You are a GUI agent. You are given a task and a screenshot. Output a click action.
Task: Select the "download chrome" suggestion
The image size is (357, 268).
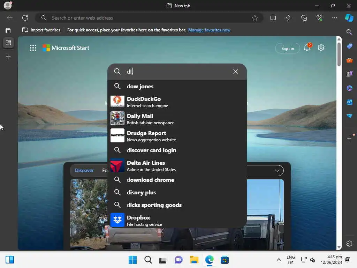click(x=177, y=180)
